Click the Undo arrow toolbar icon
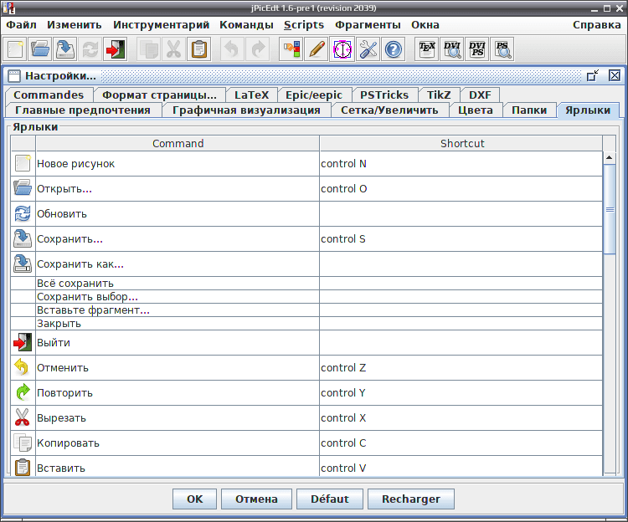Screen dimensions: 628x522 coord(232,49)
